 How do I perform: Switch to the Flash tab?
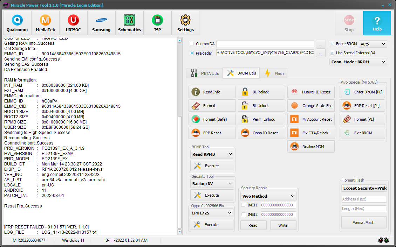pyautogui.click(x=274, y=73)
